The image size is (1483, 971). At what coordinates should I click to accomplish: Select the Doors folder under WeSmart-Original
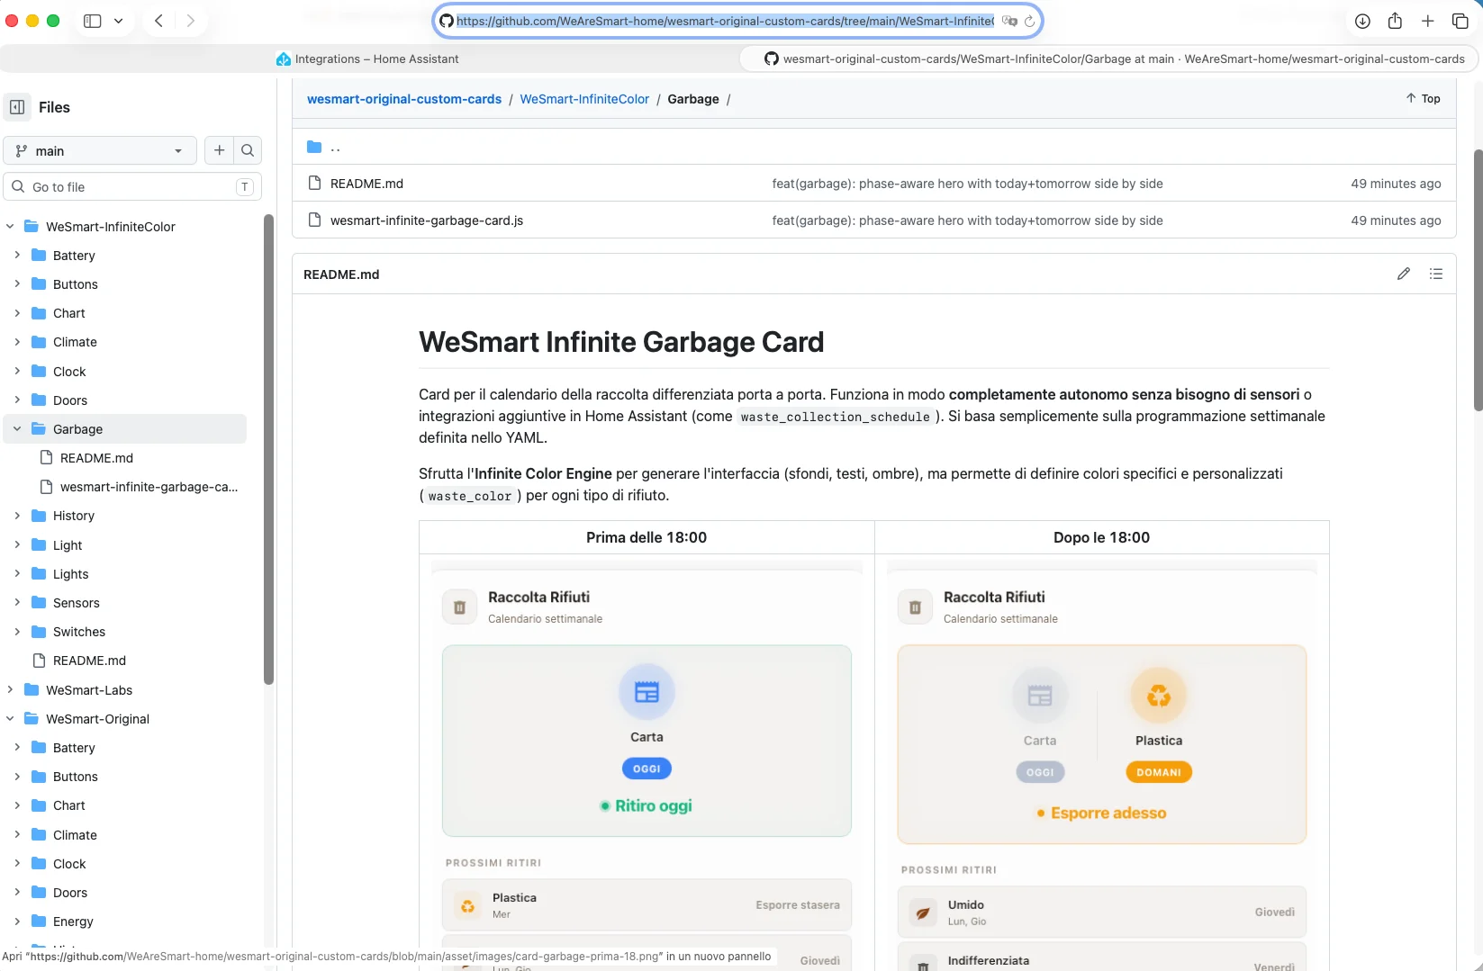click(x=70, y=893)
